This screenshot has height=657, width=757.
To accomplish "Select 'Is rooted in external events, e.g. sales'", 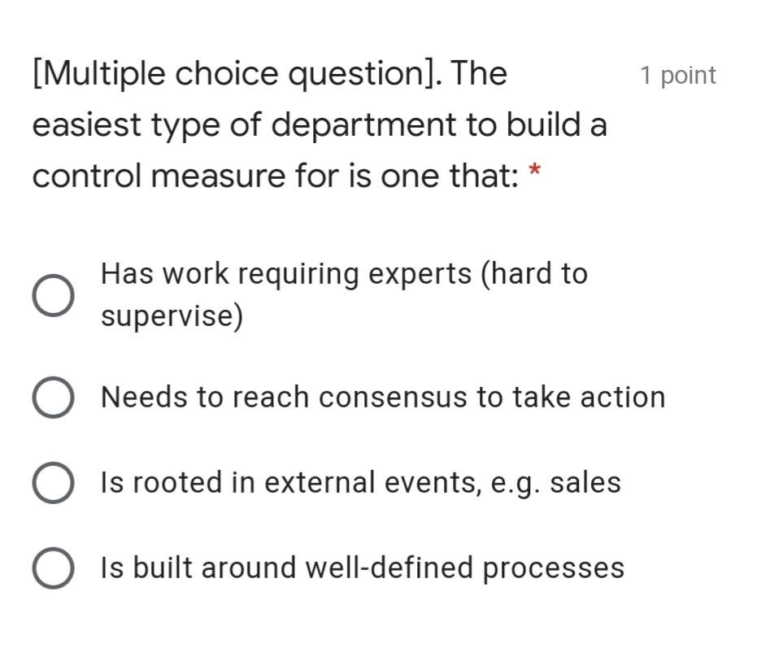I will pos(360,481).
